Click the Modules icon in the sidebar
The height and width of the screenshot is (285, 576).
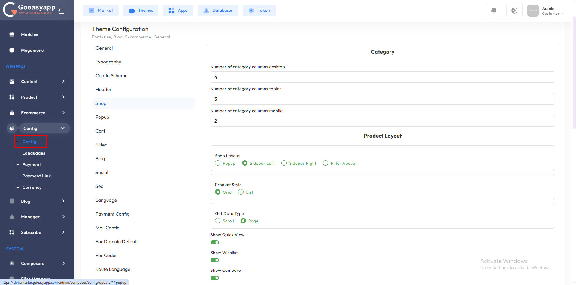coord(12,35)
